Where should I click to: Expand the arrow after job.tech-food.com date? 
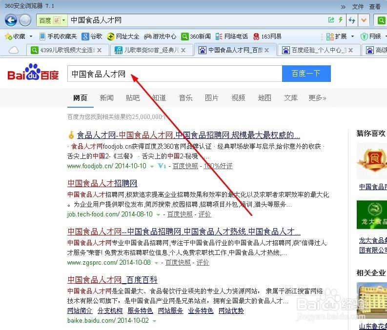point(158,215)
